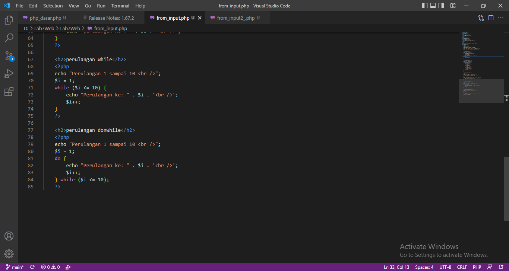Open the Extensions view

9,92
